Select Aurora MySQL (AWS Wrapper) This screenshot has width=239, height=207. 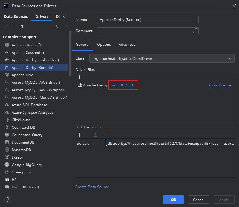coord(34,90)
